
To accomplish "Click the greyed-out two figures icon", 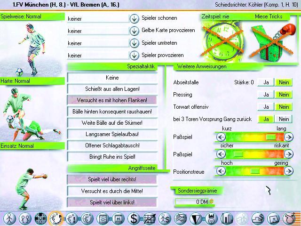I will (x=242, y=218).
